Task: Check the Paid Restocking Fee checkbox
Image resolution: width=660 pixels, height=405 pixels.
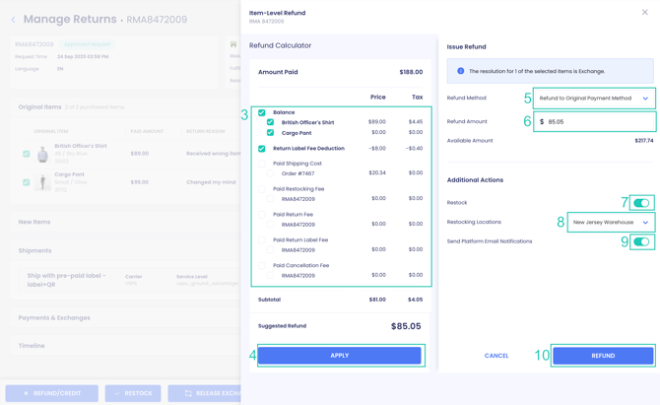Action: pos(262,189)
